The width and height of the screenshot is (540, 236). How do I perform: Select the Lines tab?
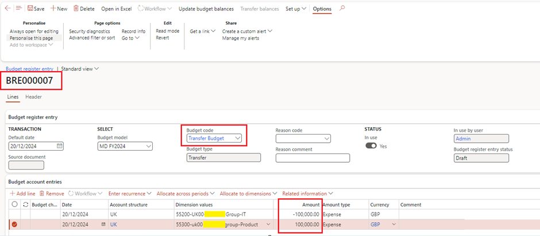pyautogui.click(x=13, y=97)
